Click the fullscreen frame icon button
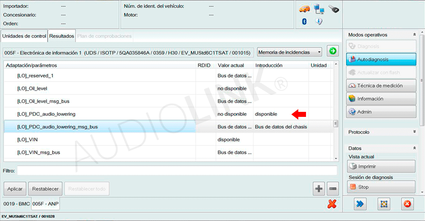 click(x=384, y=204)
